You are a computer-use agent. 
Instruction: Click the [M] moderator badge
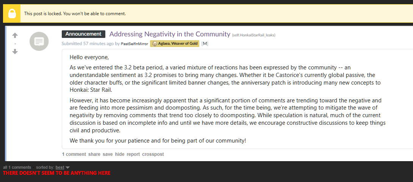click(205, 44)
